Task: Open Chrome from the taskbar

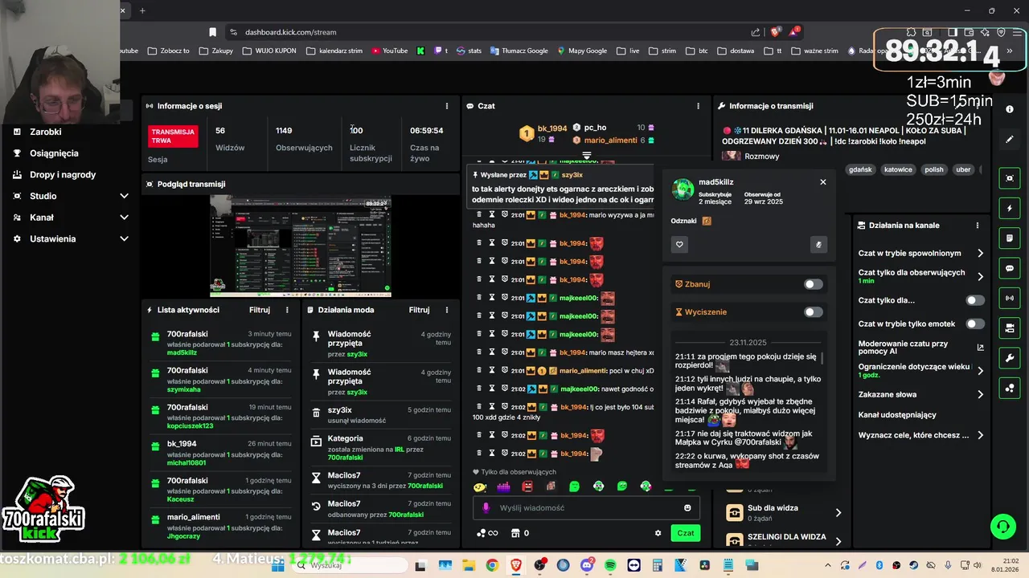Action: pos(492,566)
